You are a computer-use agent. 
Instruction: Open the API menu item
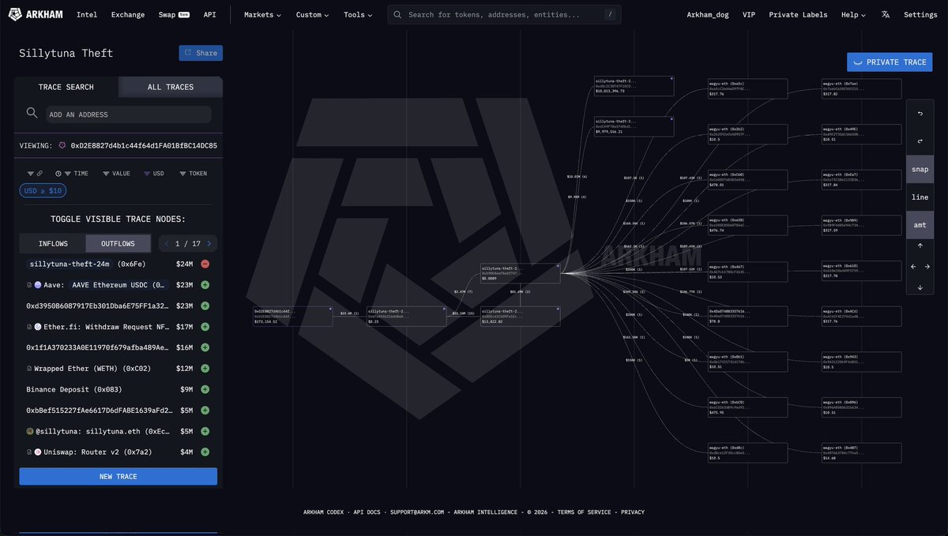pyautogui.click(x=209, y=14)
